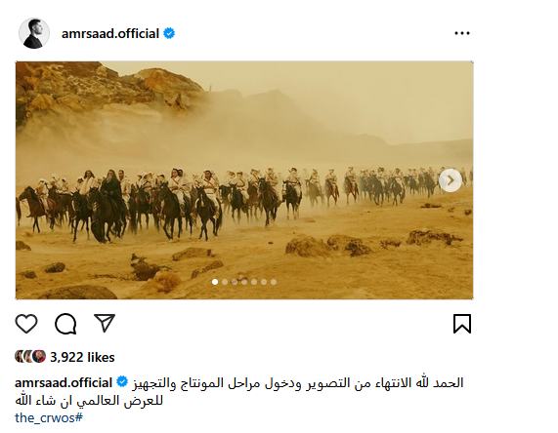Screen dimensions: 558x433
Task: Save post with bookmark icon
Action: point(462,324)
